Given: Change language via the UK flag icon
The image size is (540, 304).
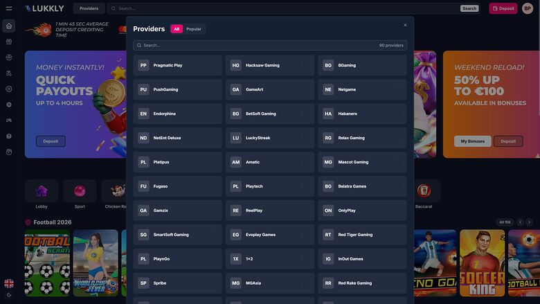Looking at the screenshot, I should pos(9,283).
